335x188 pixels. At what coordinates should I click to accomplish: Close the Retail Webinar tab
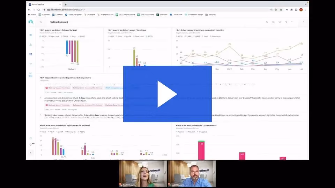tap(60, 4)
